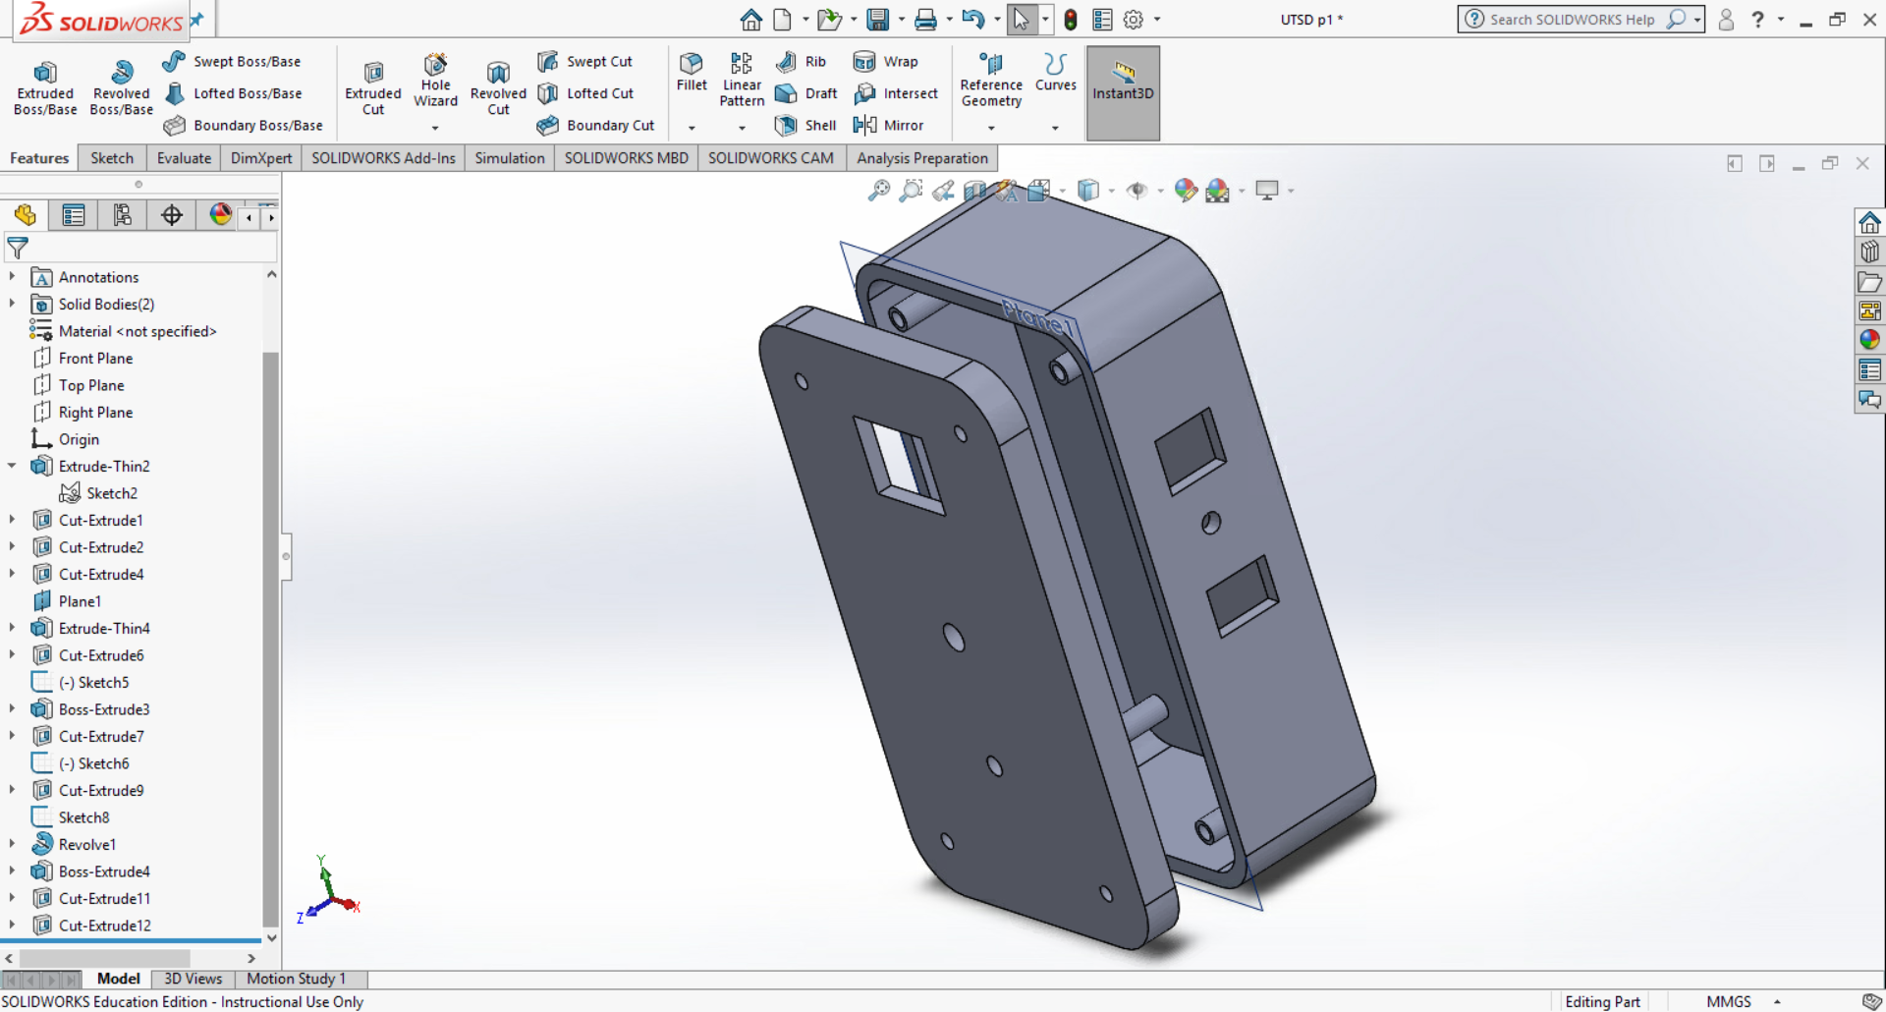Screen dimensions: 1886x1012
Task: Open the Motion Study 1 tab
Action: pyautogui.click(x=296, y=979)
